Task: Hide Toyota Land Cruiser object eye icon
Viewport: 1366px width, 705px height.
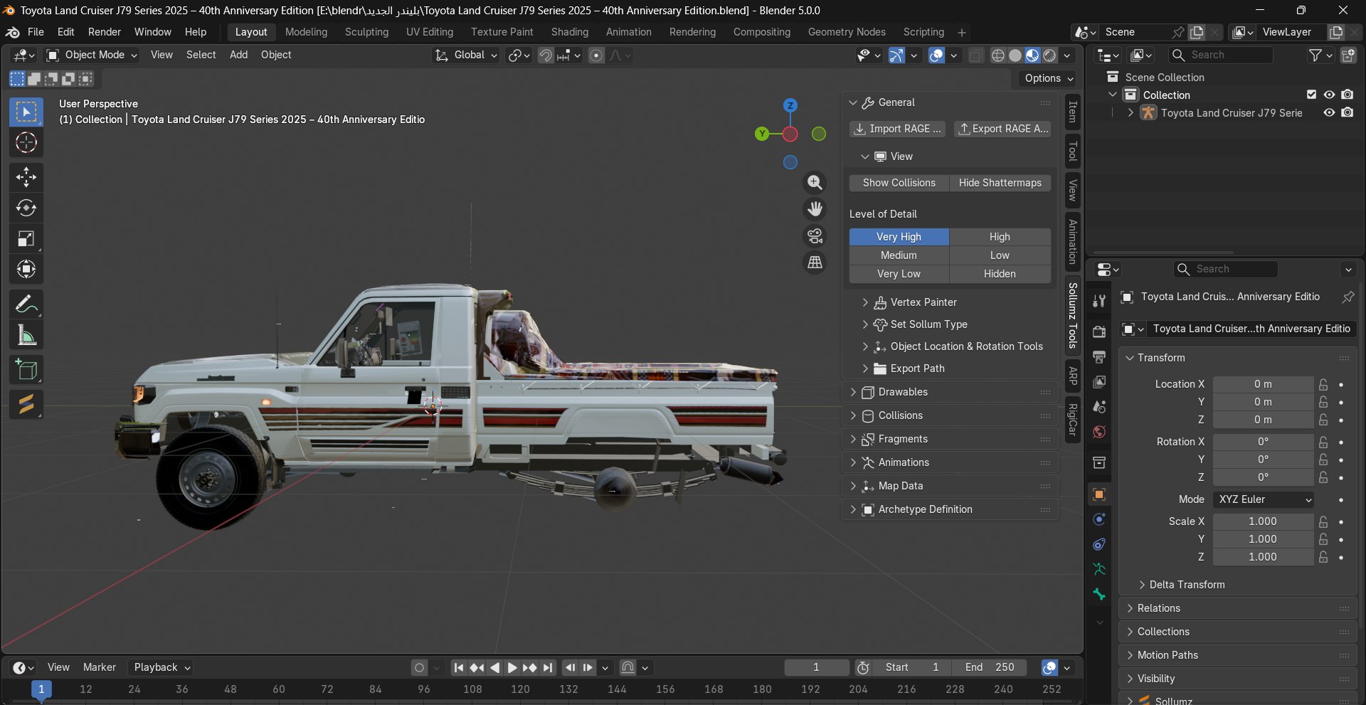Action: (1329, 112)
